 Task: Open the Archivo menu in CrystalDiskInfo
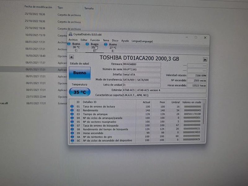[73, 40]
